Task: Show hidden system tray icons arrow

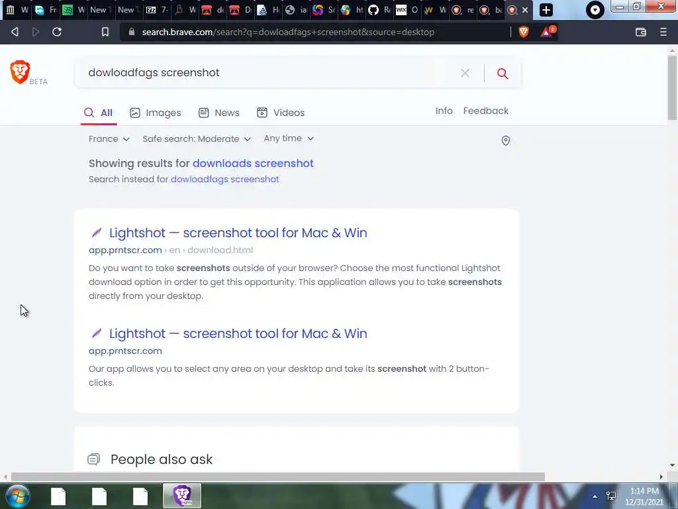Action: (x=595, y=496)
